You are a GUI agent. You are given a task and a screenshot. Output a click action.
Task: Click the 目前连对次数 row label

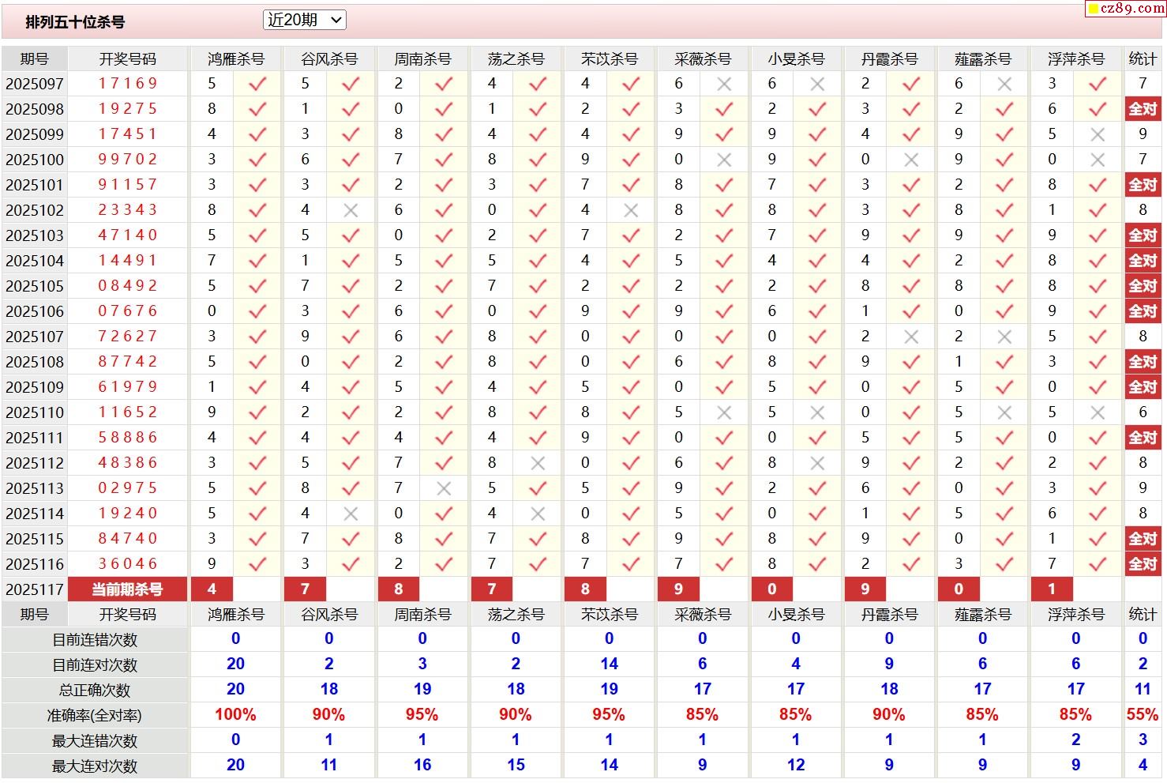click(x=95, y=665)
